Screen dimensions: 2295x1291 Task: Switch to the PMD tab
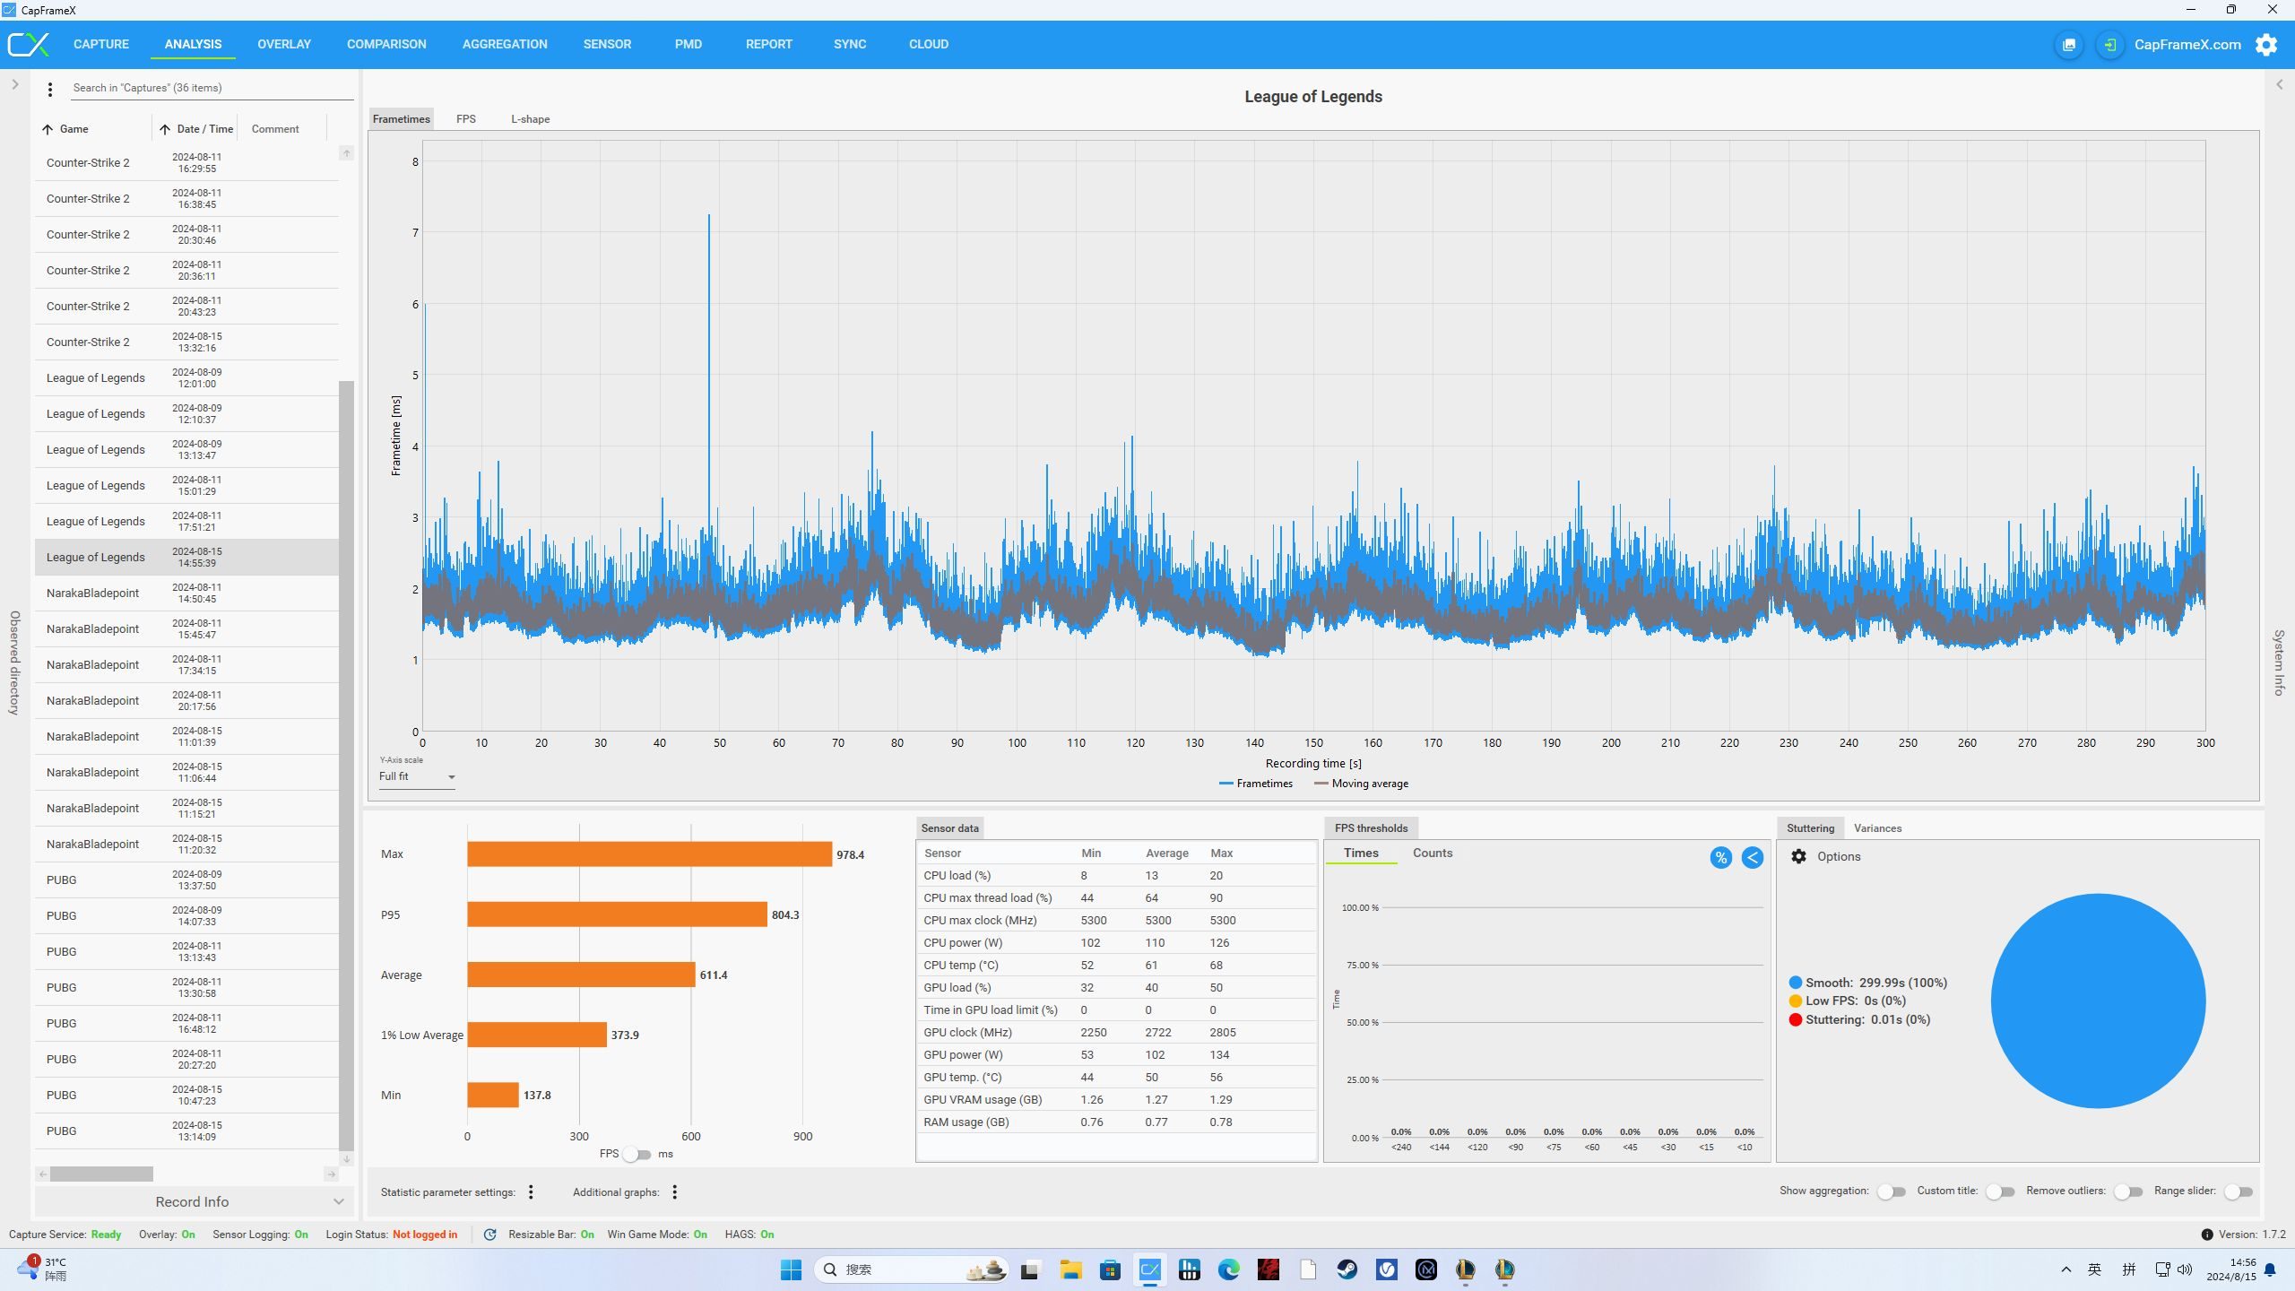pyautogui.click(x=688, y=44)
